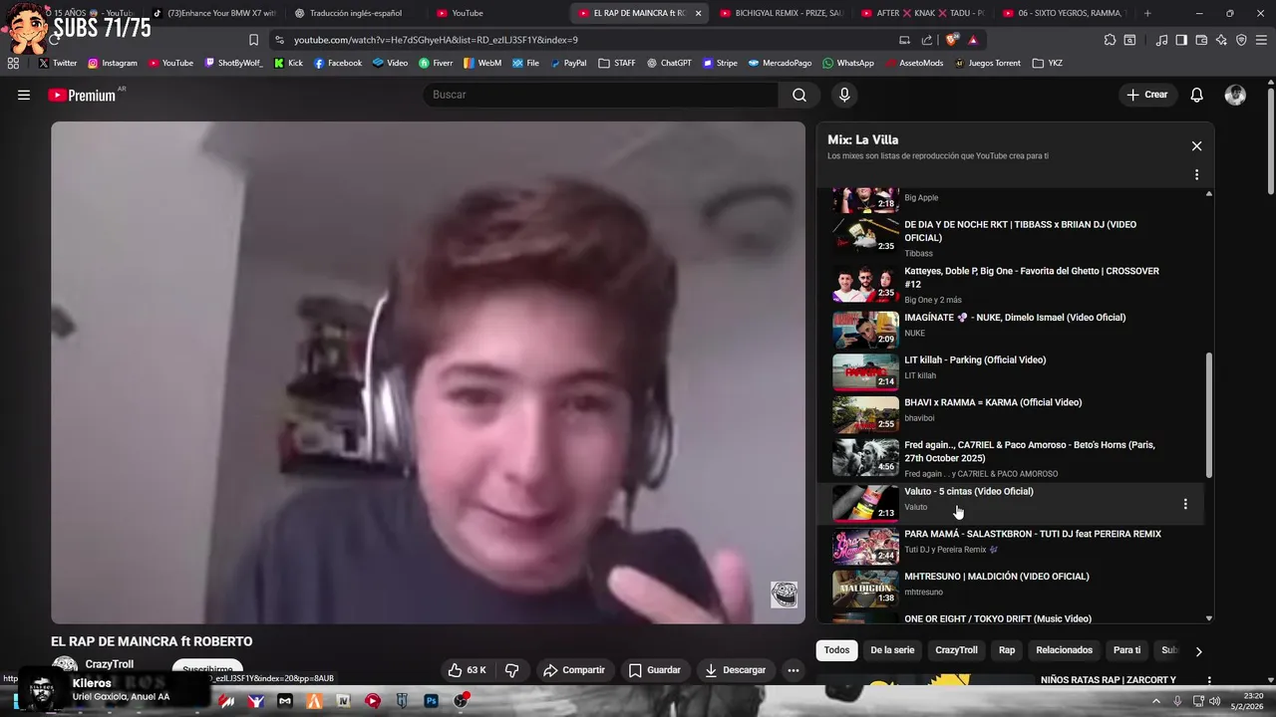Click the Crear create button
This screenshot has height=717, width=1276.
coord(1146,95)
